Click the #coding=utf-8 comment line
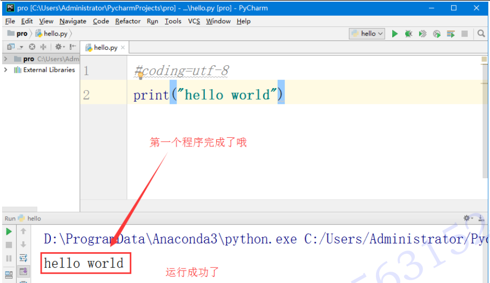Viewport: 490px width, 283px height. click(182, 71)
